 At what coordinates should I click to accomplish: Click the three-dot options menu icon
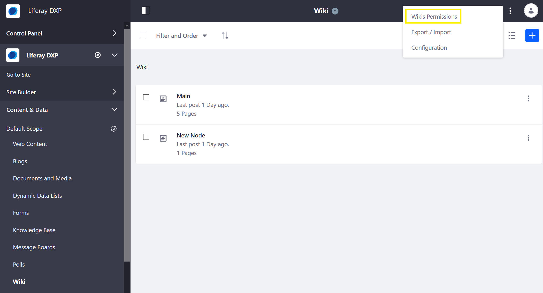click(511, 10)
